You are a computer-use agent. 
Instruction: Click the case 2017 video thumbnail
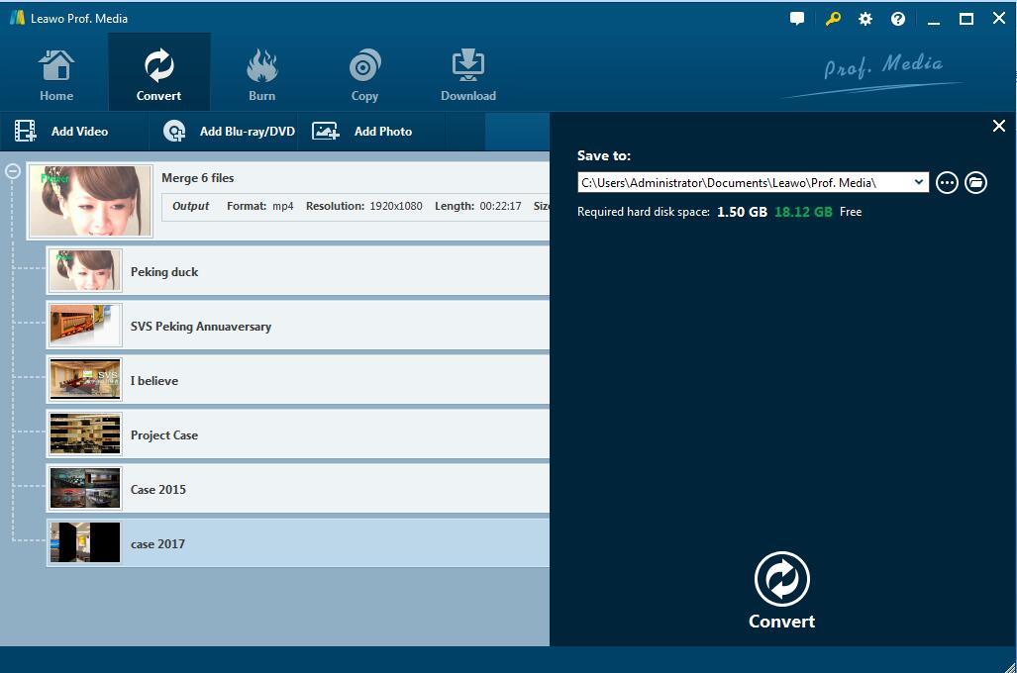click(x=85, y=543)
